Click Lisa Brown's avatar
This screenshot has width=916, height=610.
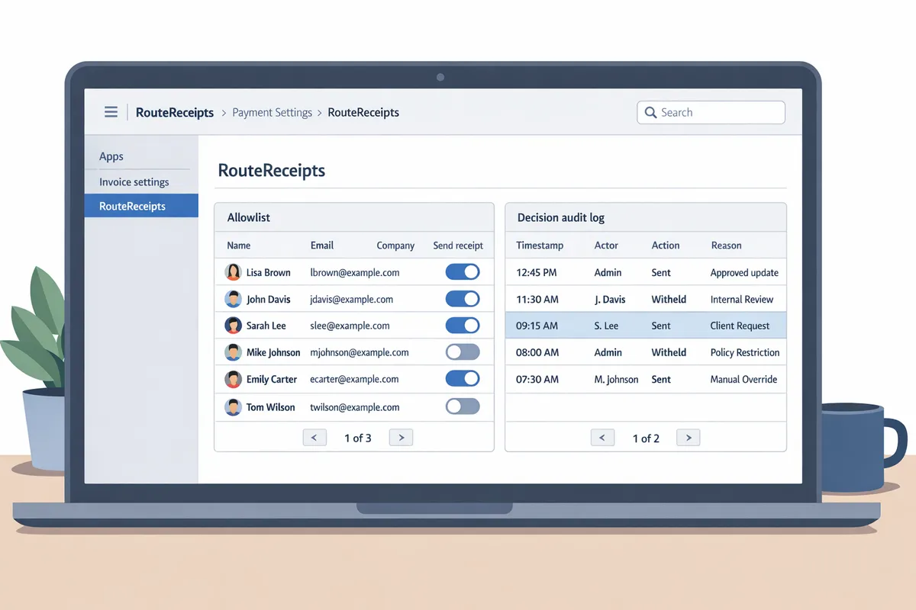[x=233, y=272]
